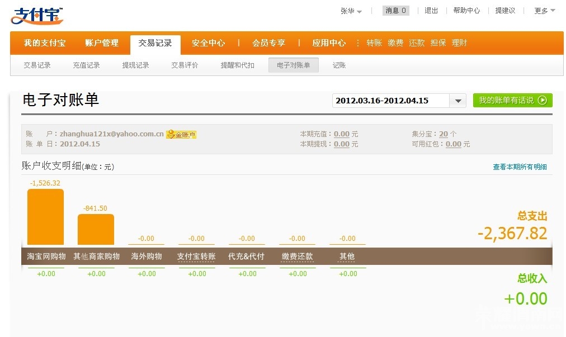Click the 可用红包 0.00 link
Image resolution: width=566 pixels, height=337 pixels.
tap(454, 144)
